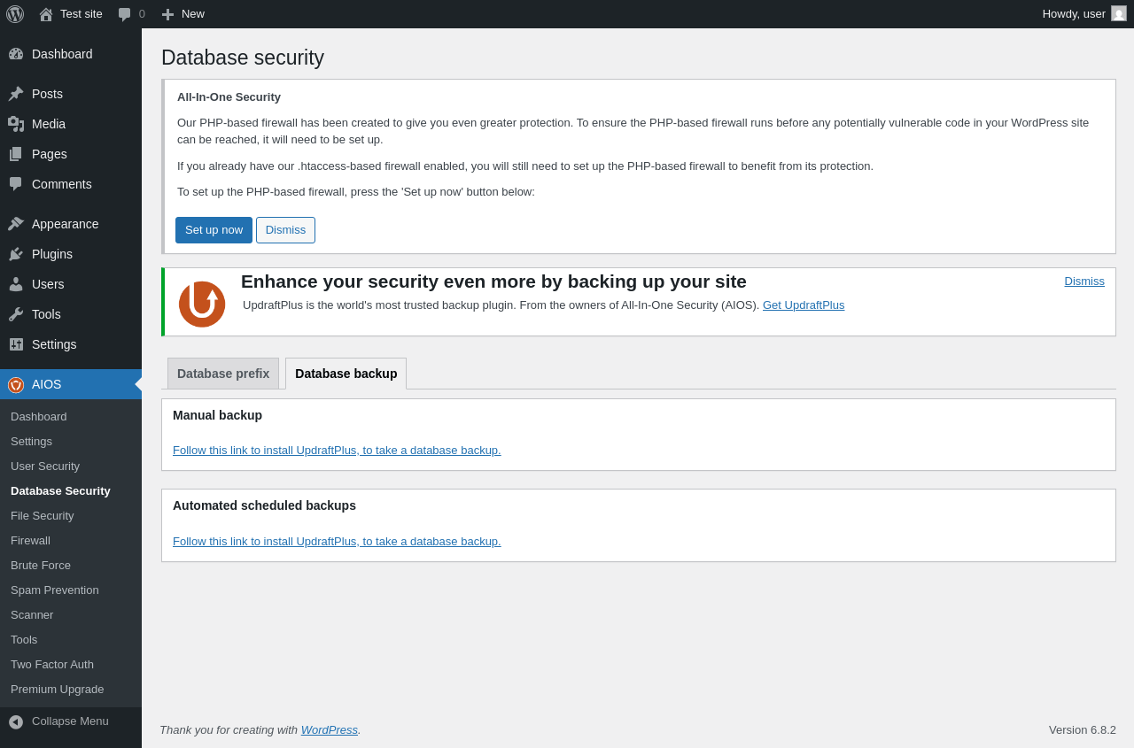Screen dimensions: 1134x748
Task: Open the Plugins menu label
Action: pyautogui.click(x=52, y=254)
